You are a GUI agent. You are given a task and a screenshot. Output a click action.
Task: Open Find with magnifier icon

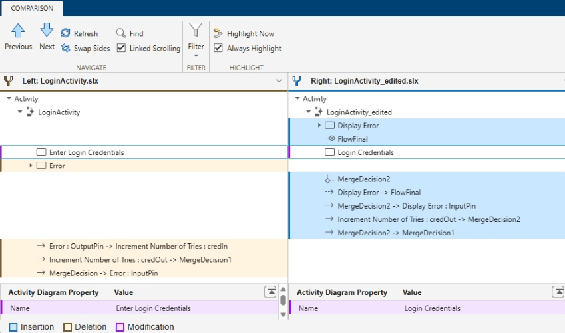point(120,33)
